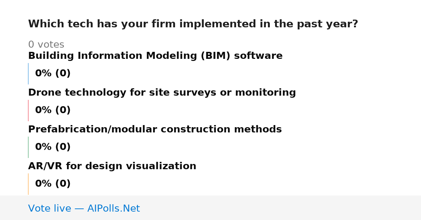Click the gray footer bar
Screen dimensions: 421x220
210,208
